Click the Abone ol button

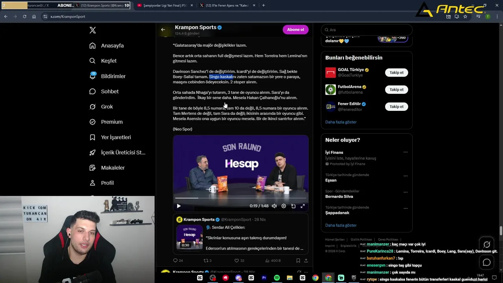click(296, 29)
